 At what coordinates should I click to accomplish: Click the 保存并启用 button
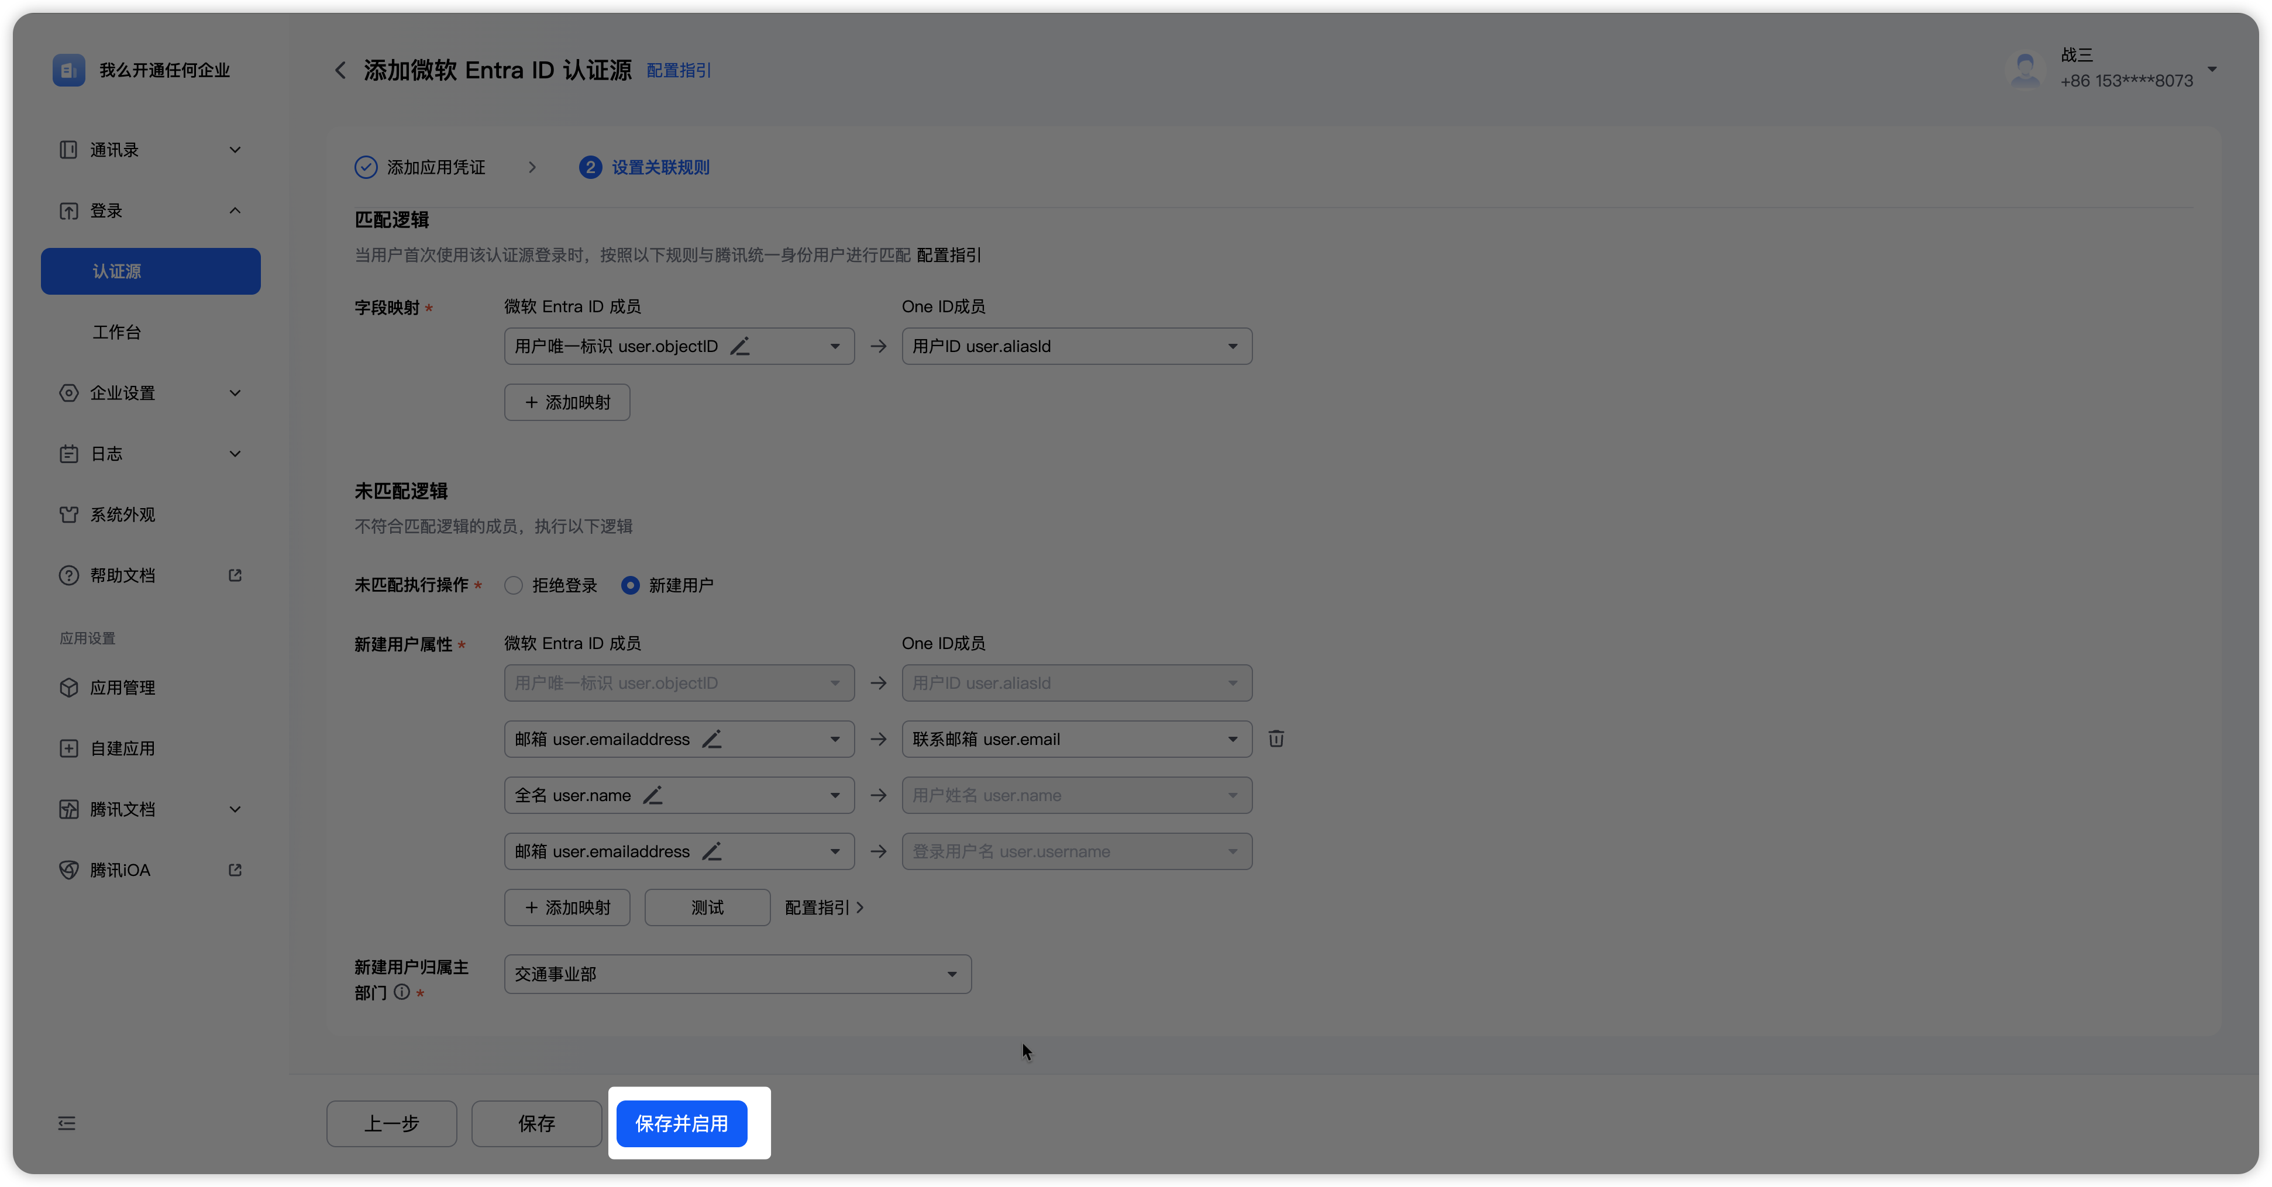[681, 1123]
